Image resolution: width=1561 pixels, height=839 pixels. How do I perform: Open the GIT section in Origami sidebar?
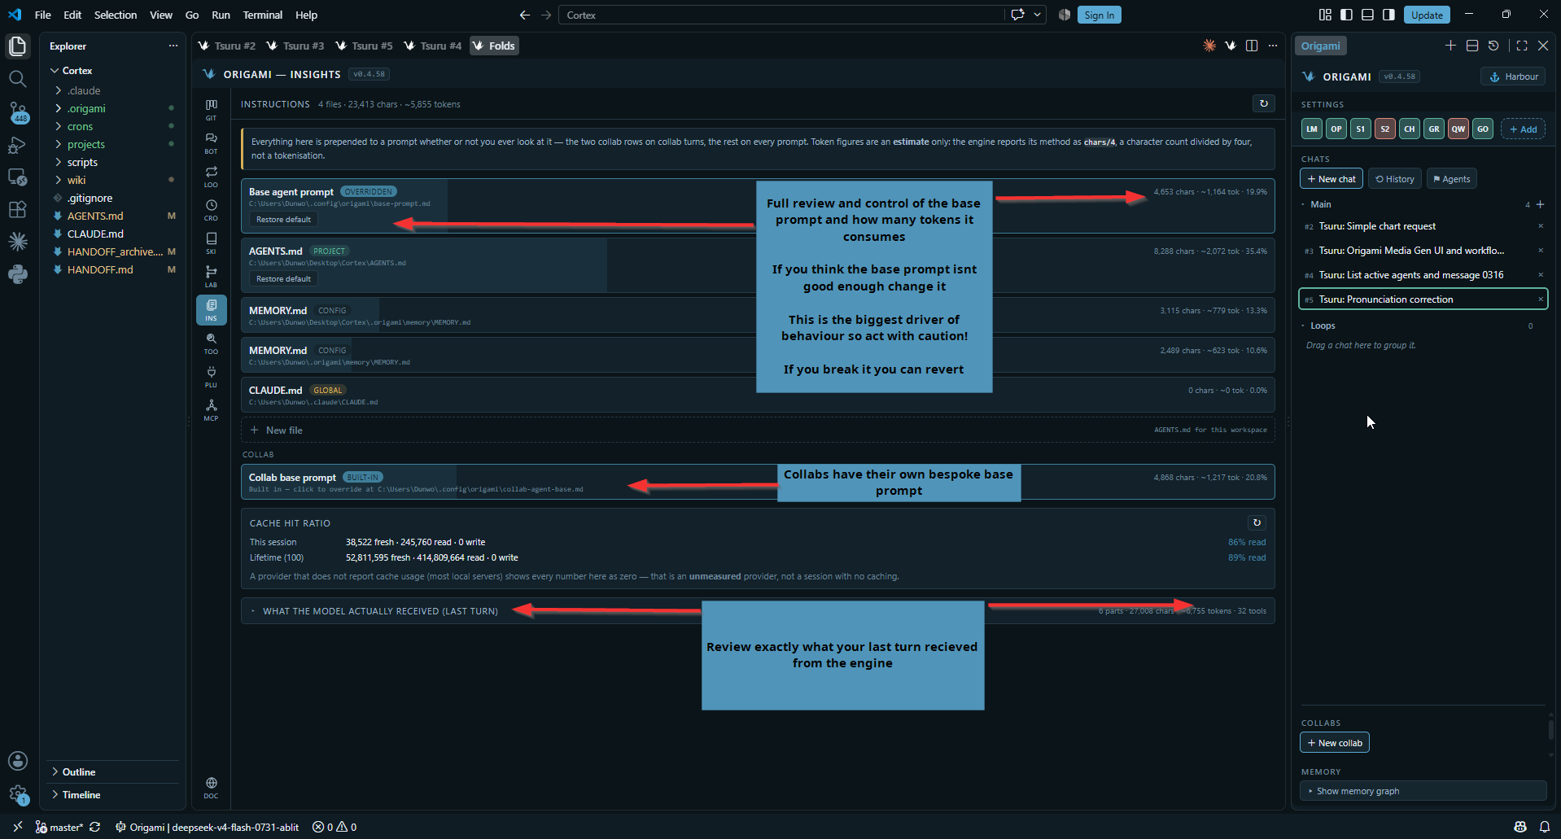coord(211,109)
